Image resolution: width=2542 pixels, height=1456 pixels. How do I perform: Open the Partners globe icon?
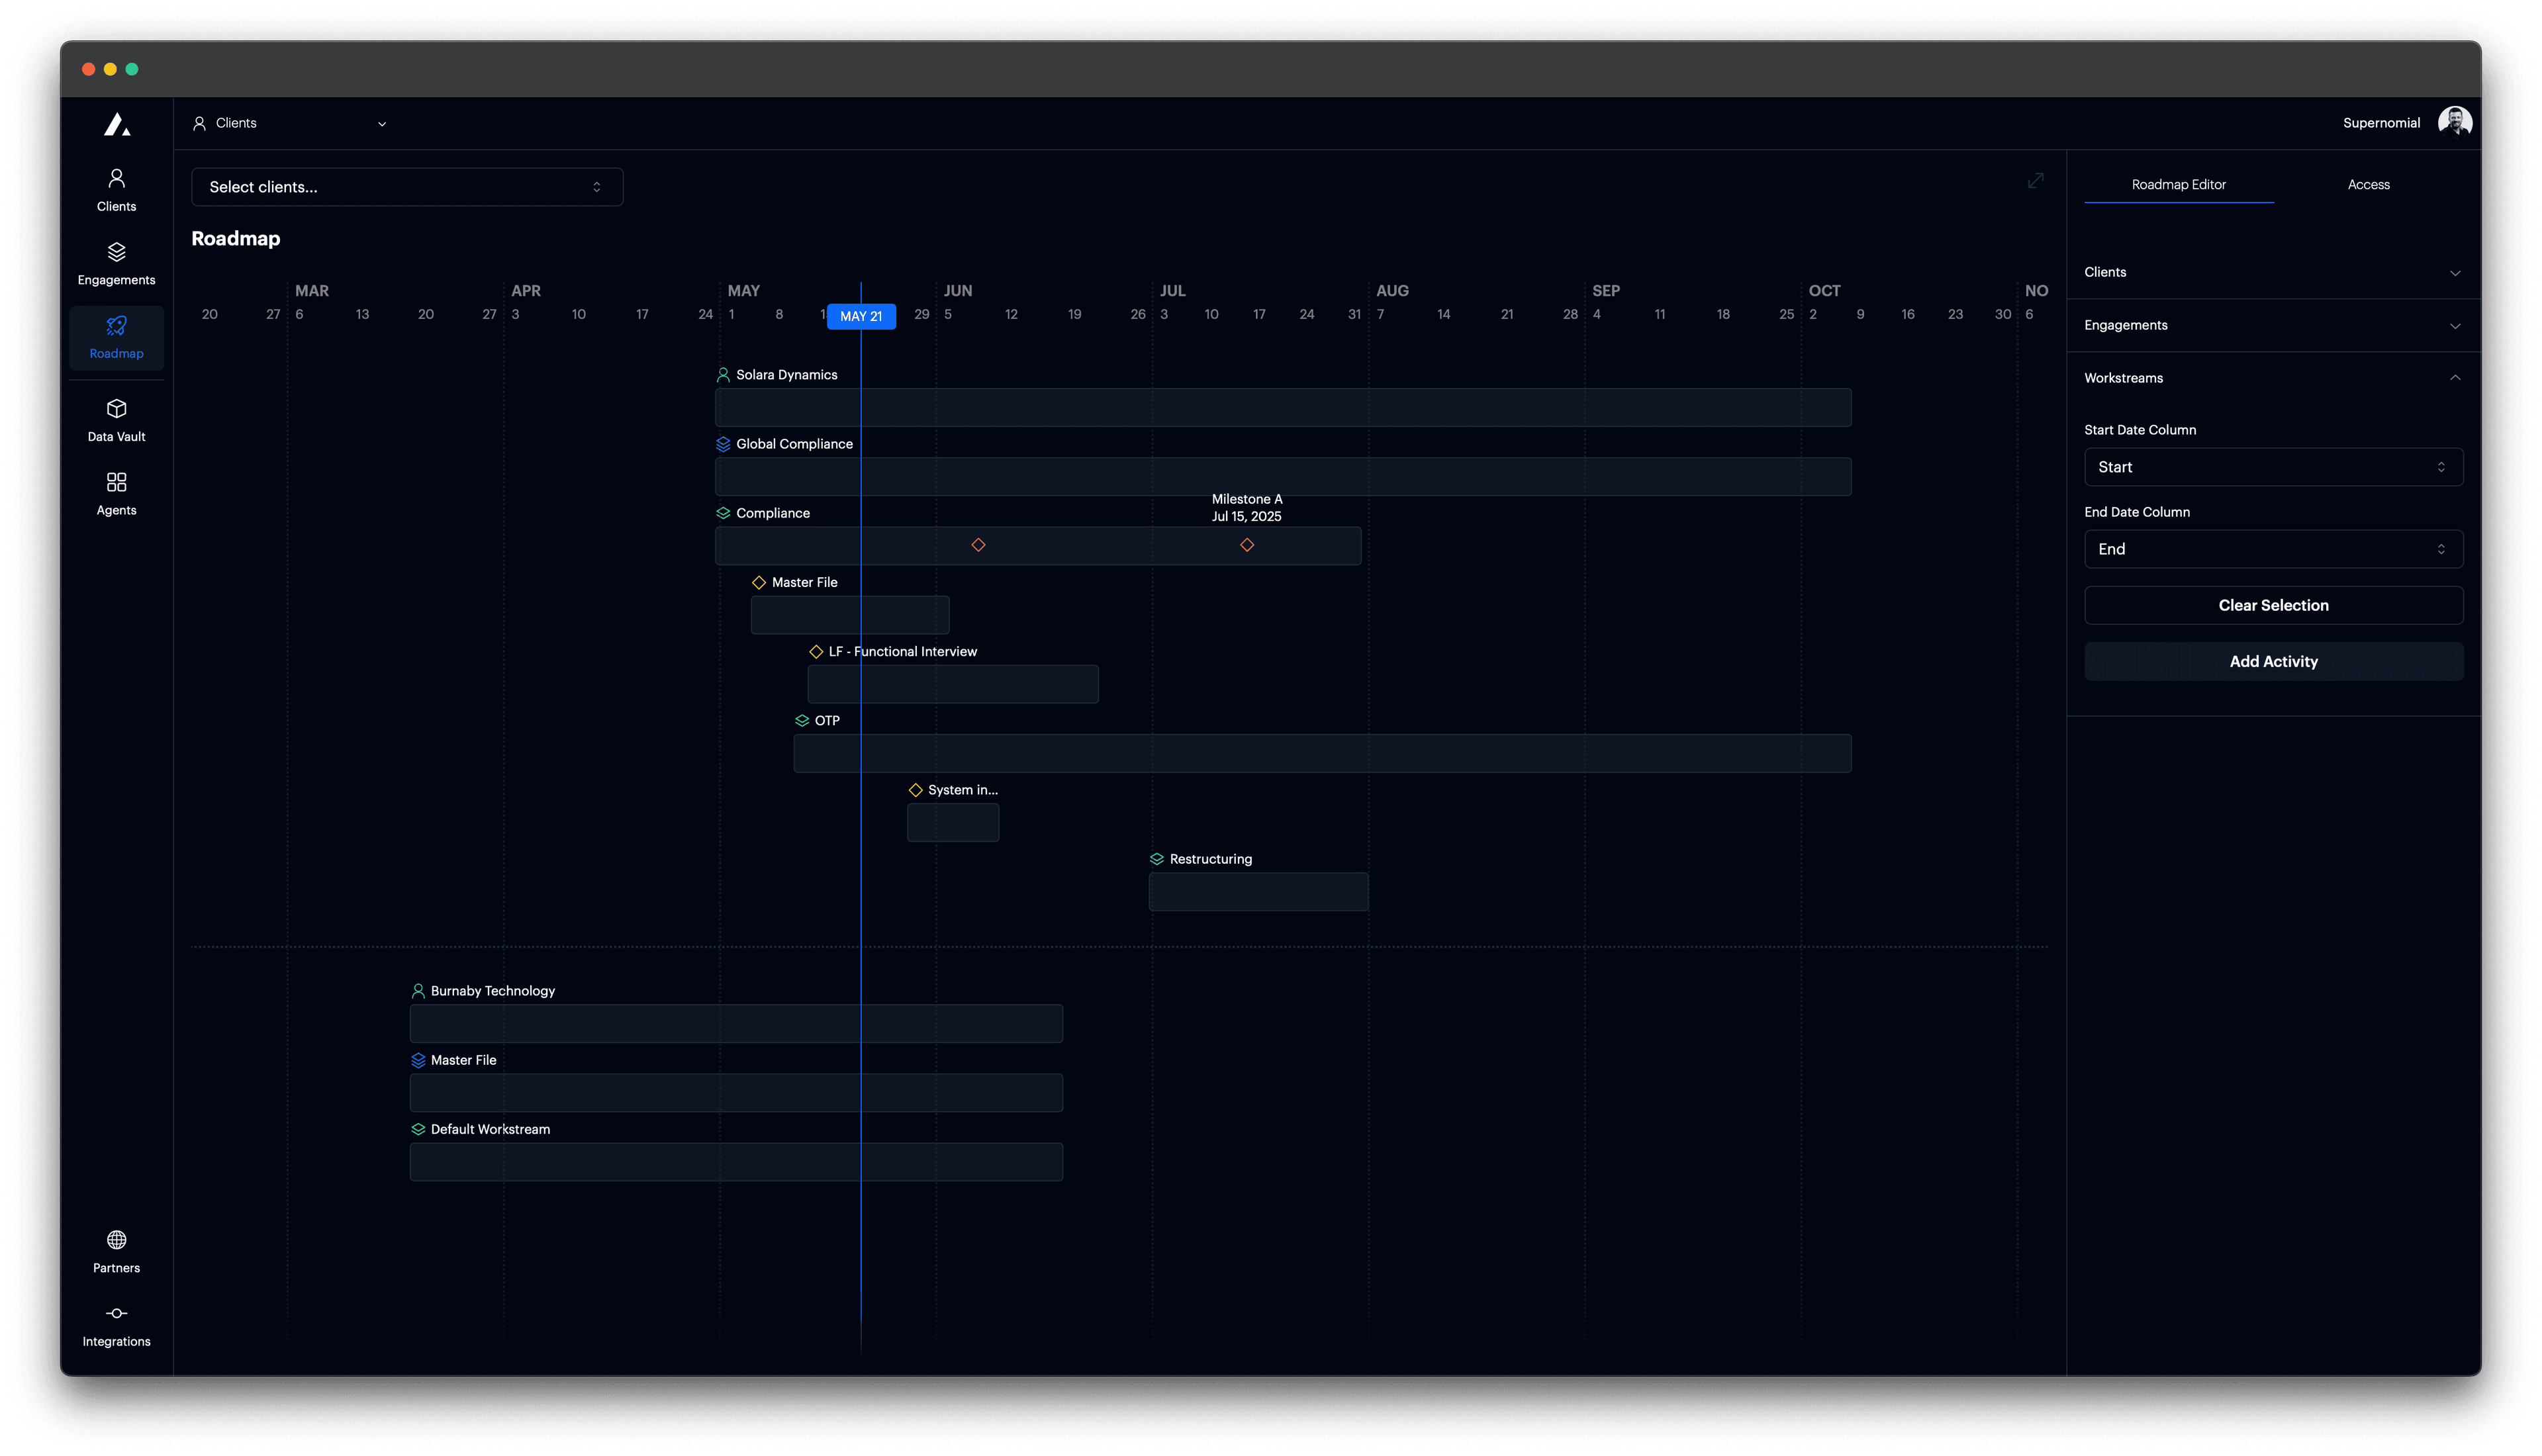pyautogui.click(x=116, y=1239)
